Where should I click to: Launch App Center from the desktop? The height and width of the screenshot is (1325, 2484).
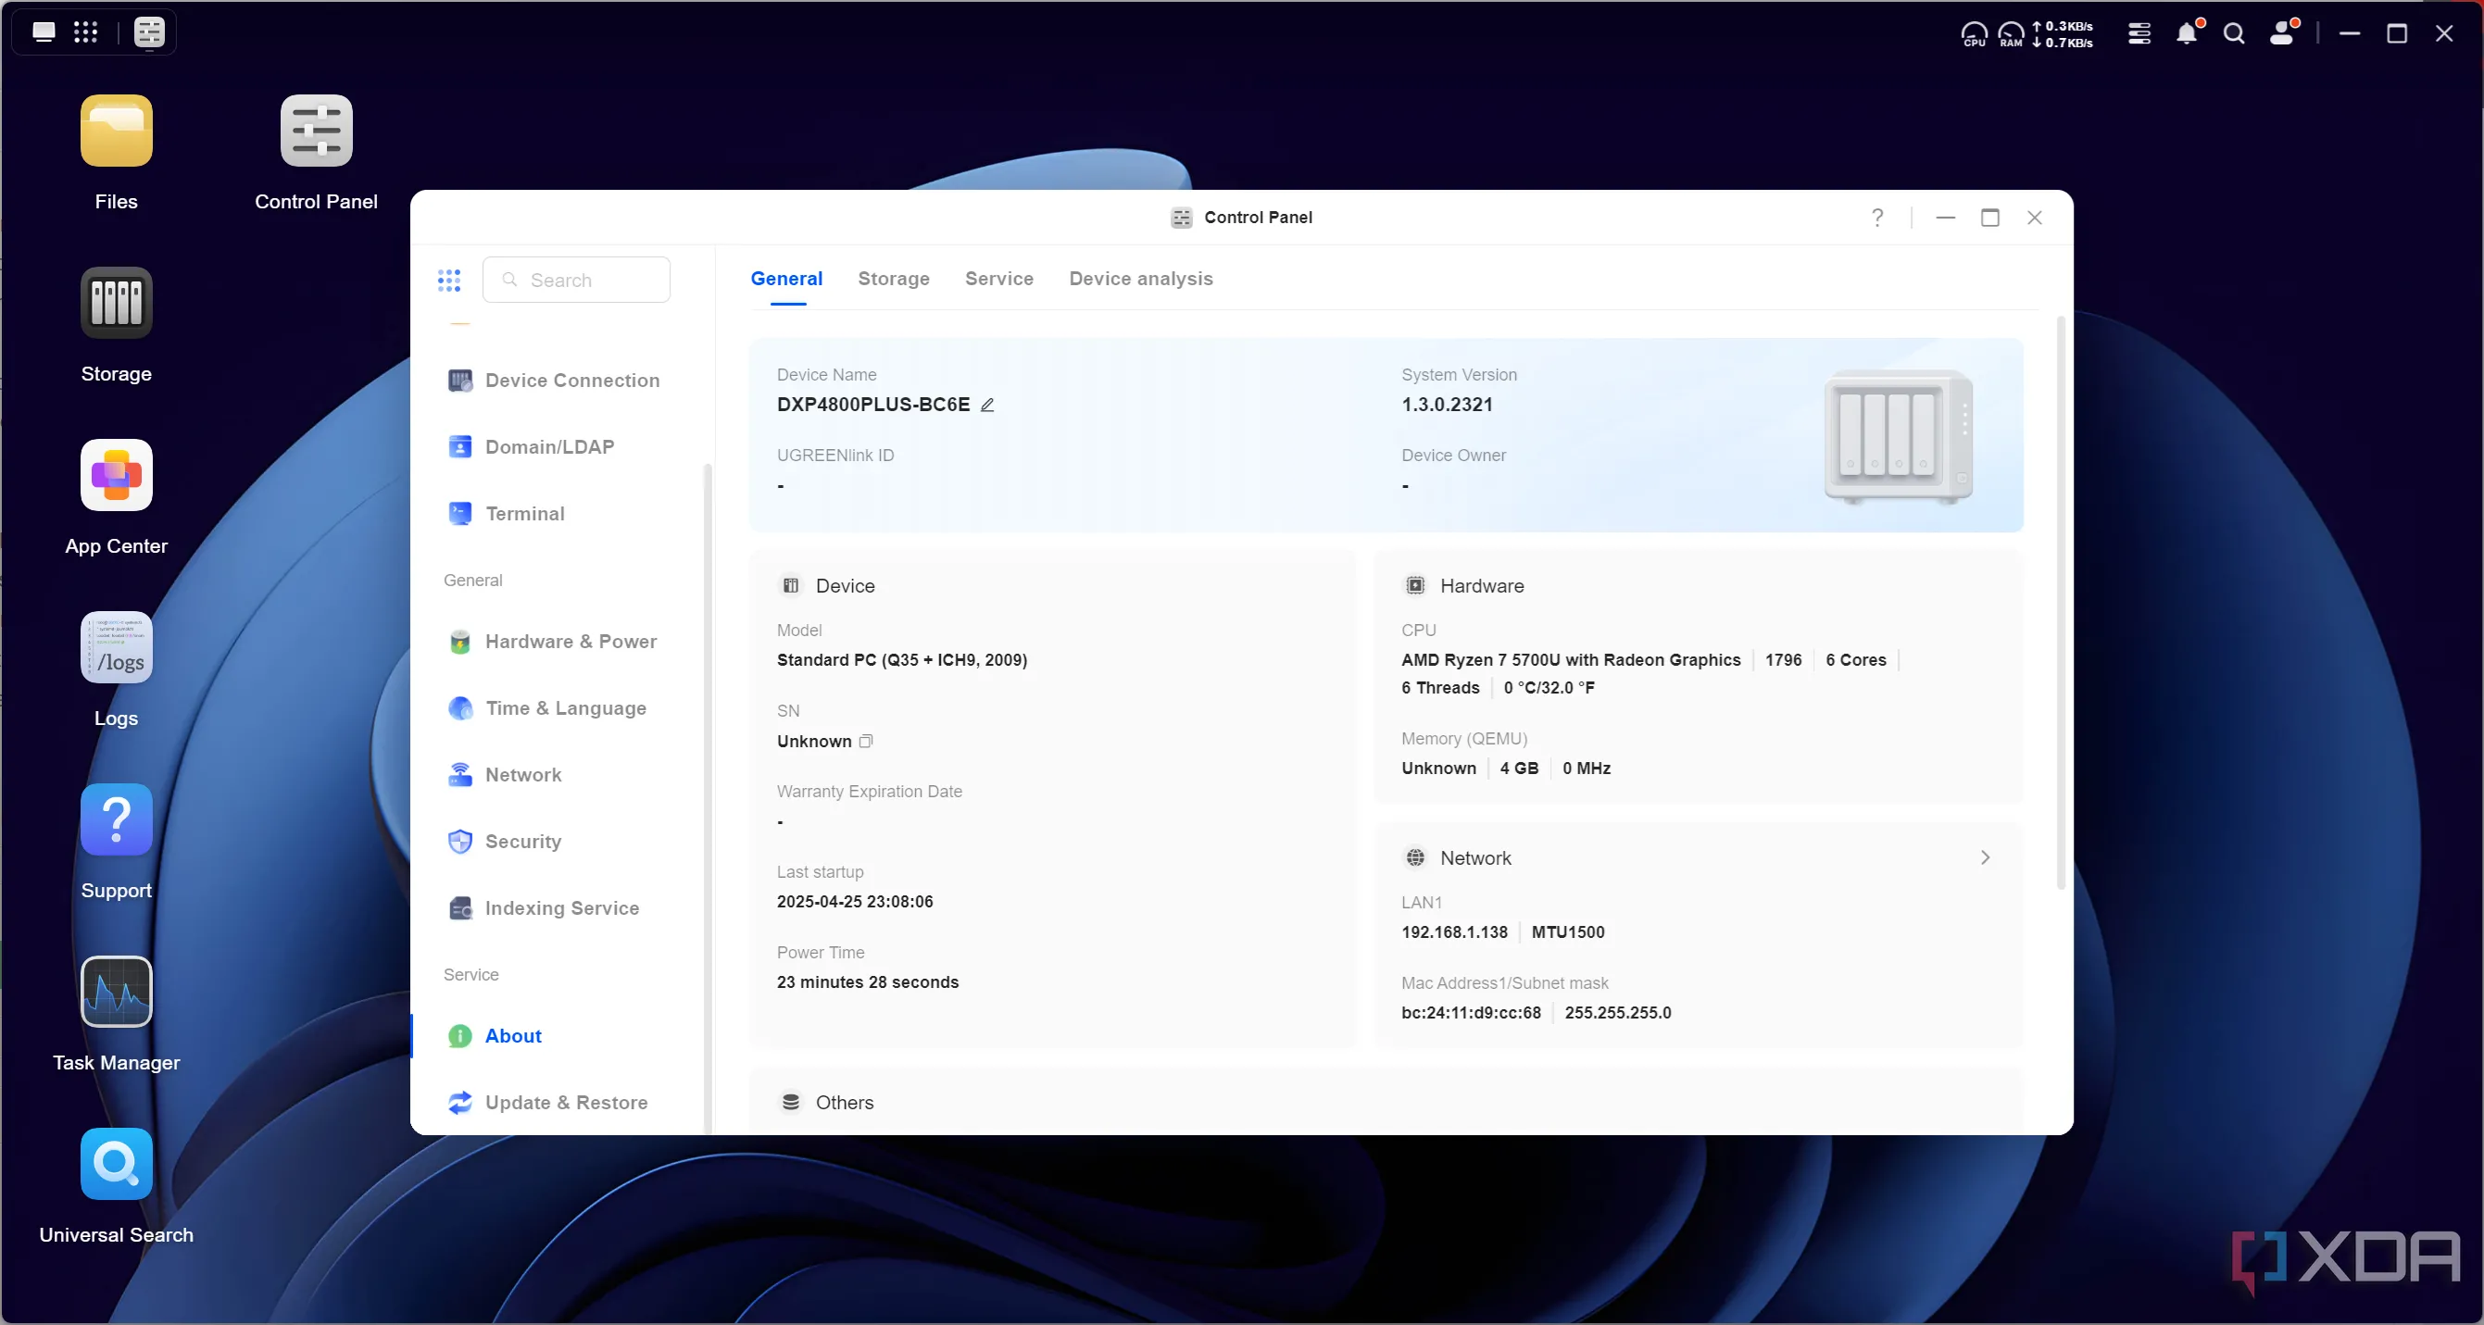116,474
